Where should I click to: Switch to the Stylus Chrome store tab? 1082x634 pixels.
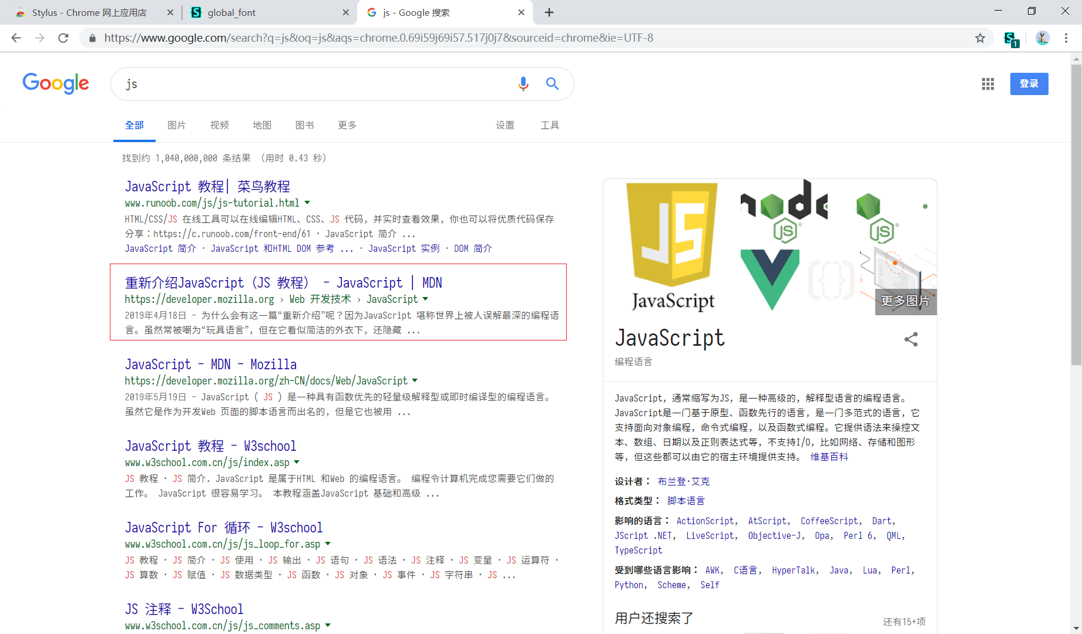pyautogui.click(x=89, y=12)
